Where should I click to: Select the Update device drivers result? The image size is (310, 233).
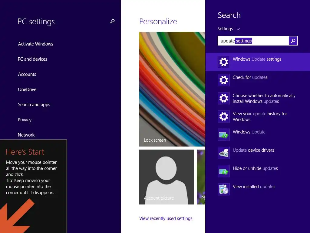258,153
